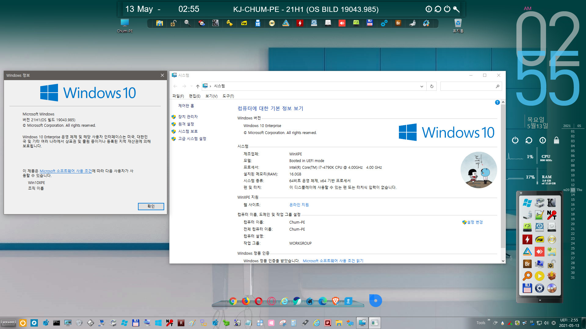The height and width of the screenshot is (329, 586).
Task: Click the up-folder arrow in System window
Action: click(x=197, y=86)
